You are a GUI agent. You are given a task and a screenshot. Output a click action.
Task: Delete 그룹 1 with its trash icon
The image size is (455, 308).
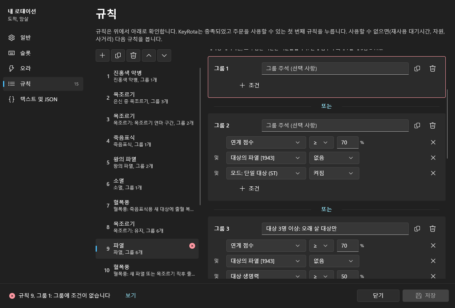pyautogui.click(x=432, y=69)
